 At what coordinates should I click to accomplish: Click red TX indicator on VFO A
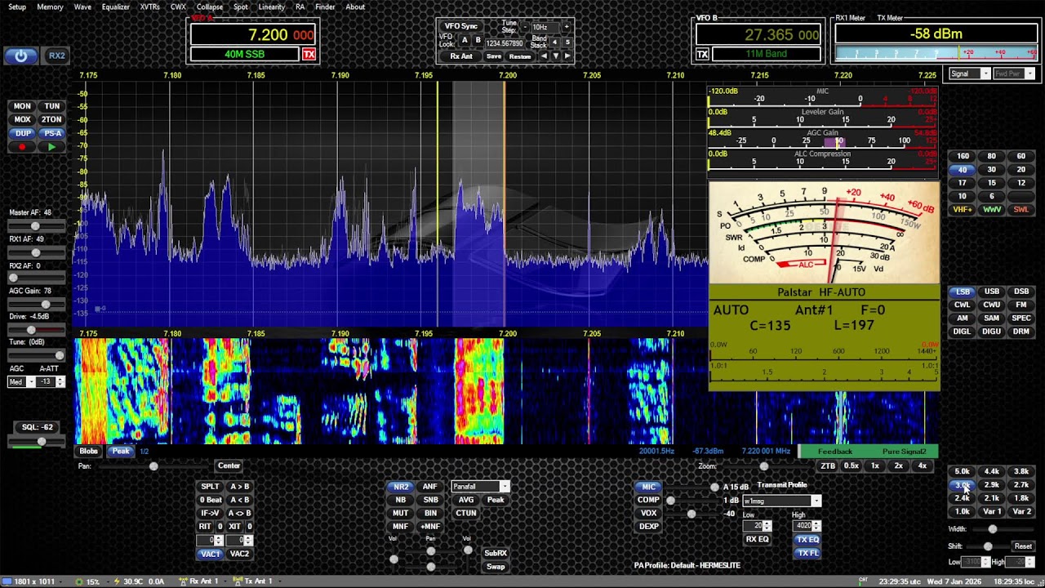(x=309, y=54)
